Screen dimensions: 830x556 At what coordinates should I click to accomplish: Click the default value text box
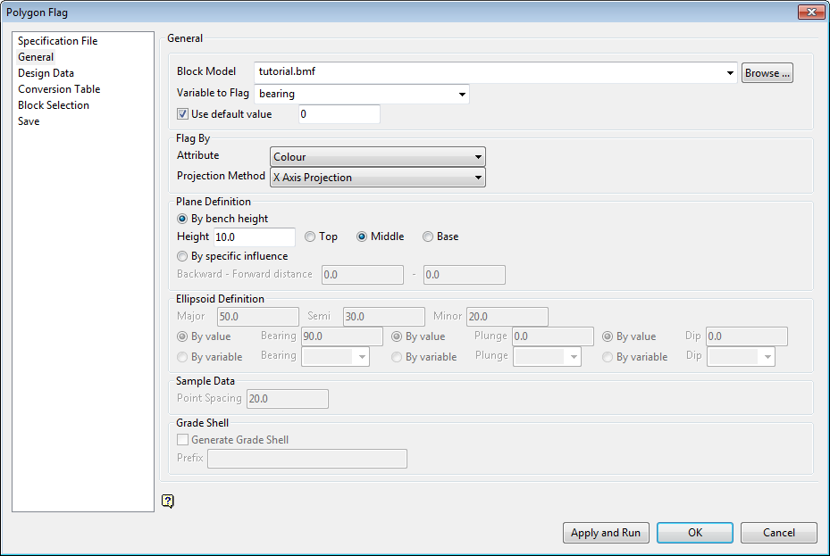coord(339,113)
